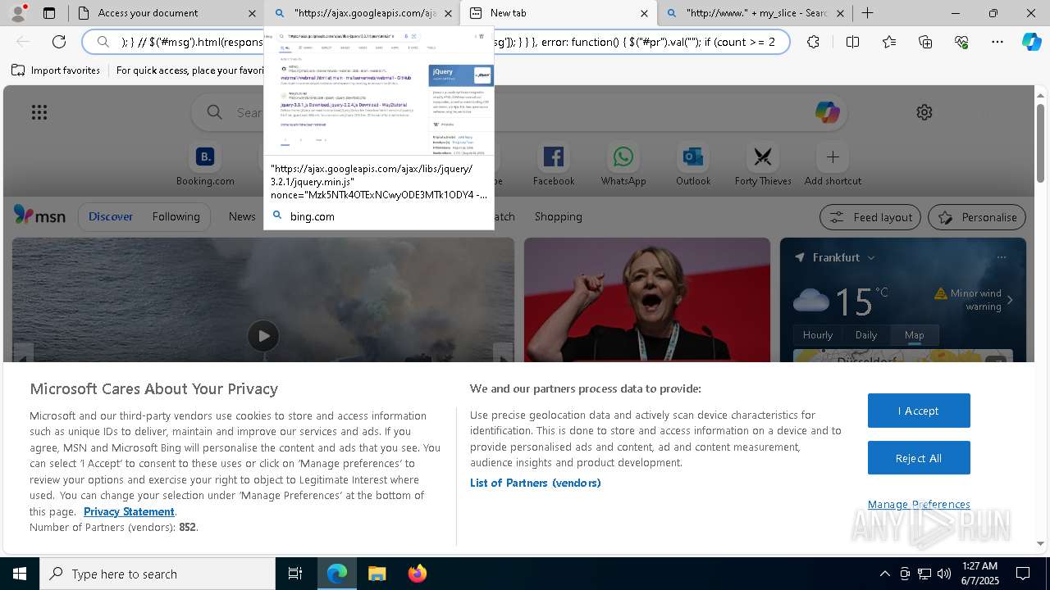Click the taskbar search box
The width and height of the screenshot is (1050, 590).
pyautogui.click(x=157, y=574)
